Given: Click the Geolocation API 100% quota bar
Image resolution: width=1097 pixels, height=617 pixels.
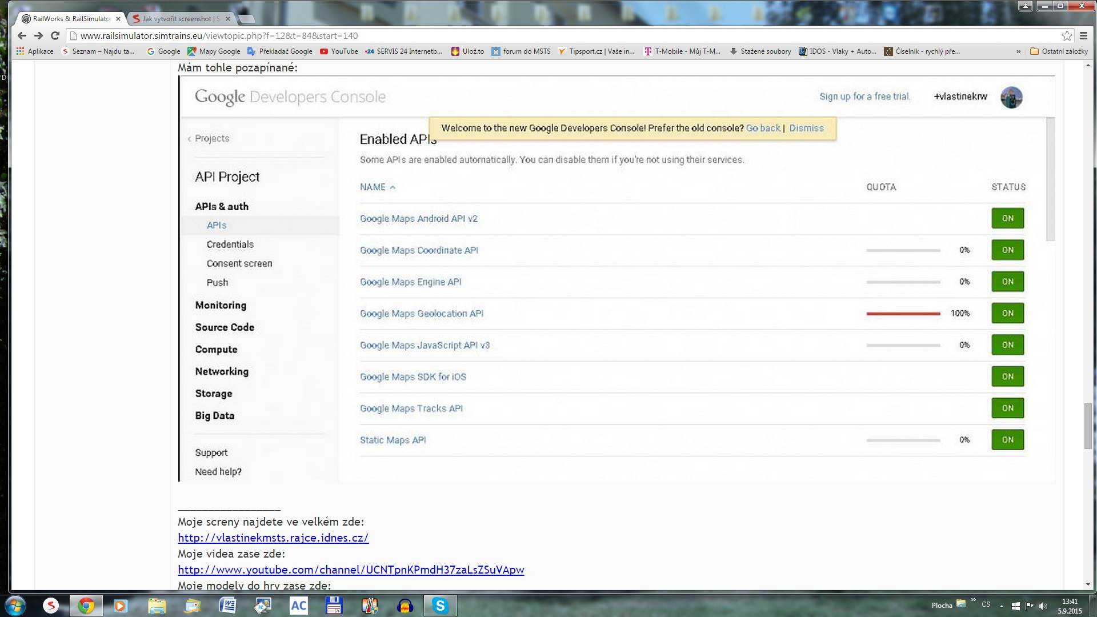Looking at the screenshot, I should pos(903,314).
